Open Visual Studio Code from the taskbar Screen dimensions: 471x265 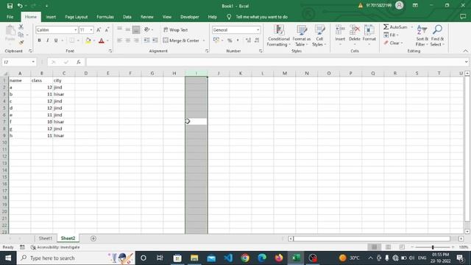click(228, 258)
